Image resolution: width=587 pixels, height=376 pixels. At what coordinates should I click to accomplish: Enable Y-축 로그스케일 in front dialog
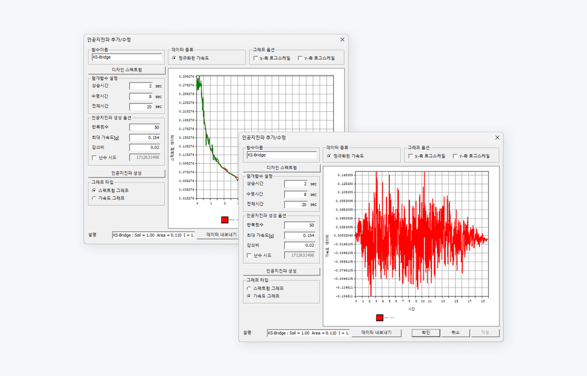pos(455,156)
